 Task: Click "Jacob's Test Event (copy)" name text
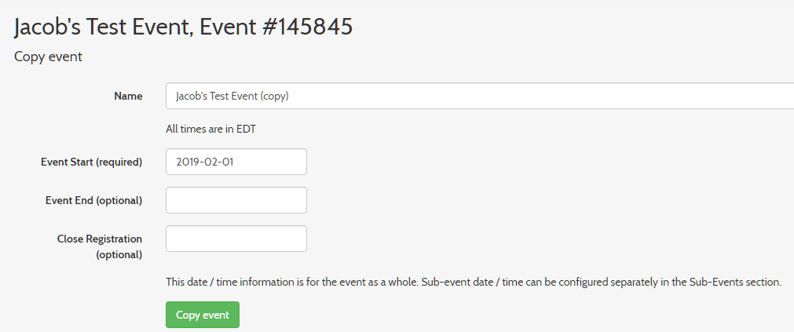coord(233,96)
